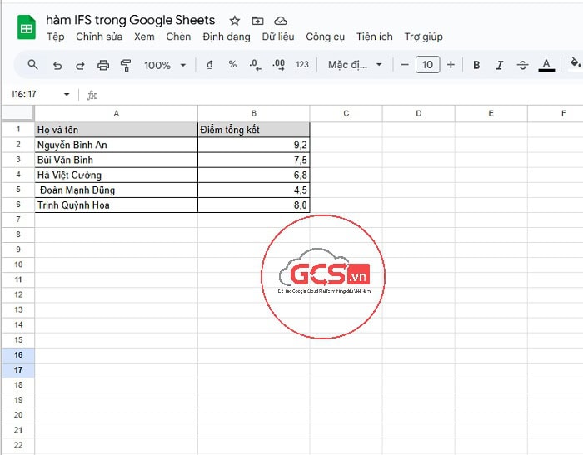Increase font size with plus button
Screen dimensions: 583x455
(451, 65)
